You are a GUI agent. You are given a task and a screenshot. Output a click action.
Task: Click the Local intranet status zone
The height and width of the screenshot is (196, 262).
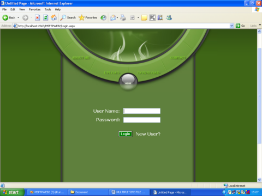click(x=234, y=186)
